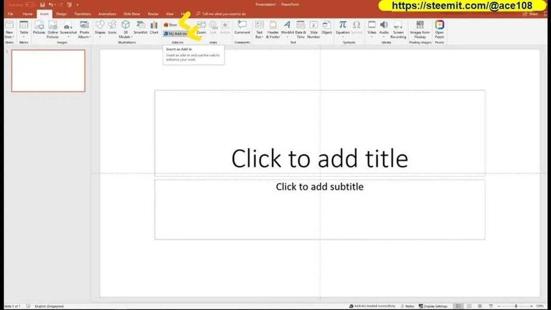551x310 pixels.
Task: Switch to the Animations tab
Action: tap(107, 14)
